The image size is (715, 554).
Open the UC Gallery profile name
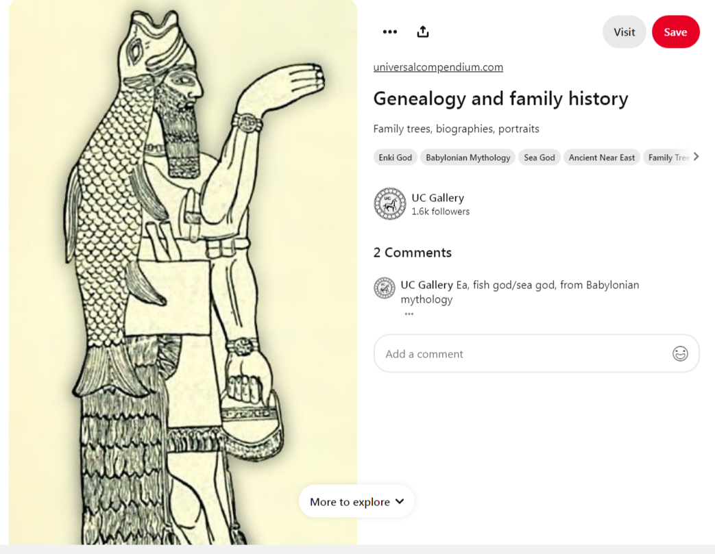437,198
